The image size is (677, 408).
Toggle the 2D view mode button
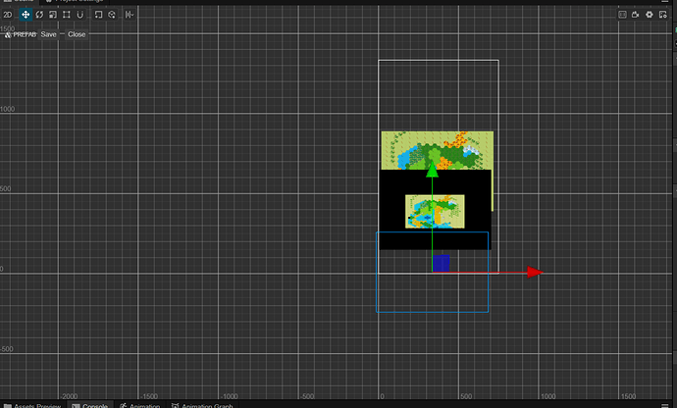click(7, 15)
